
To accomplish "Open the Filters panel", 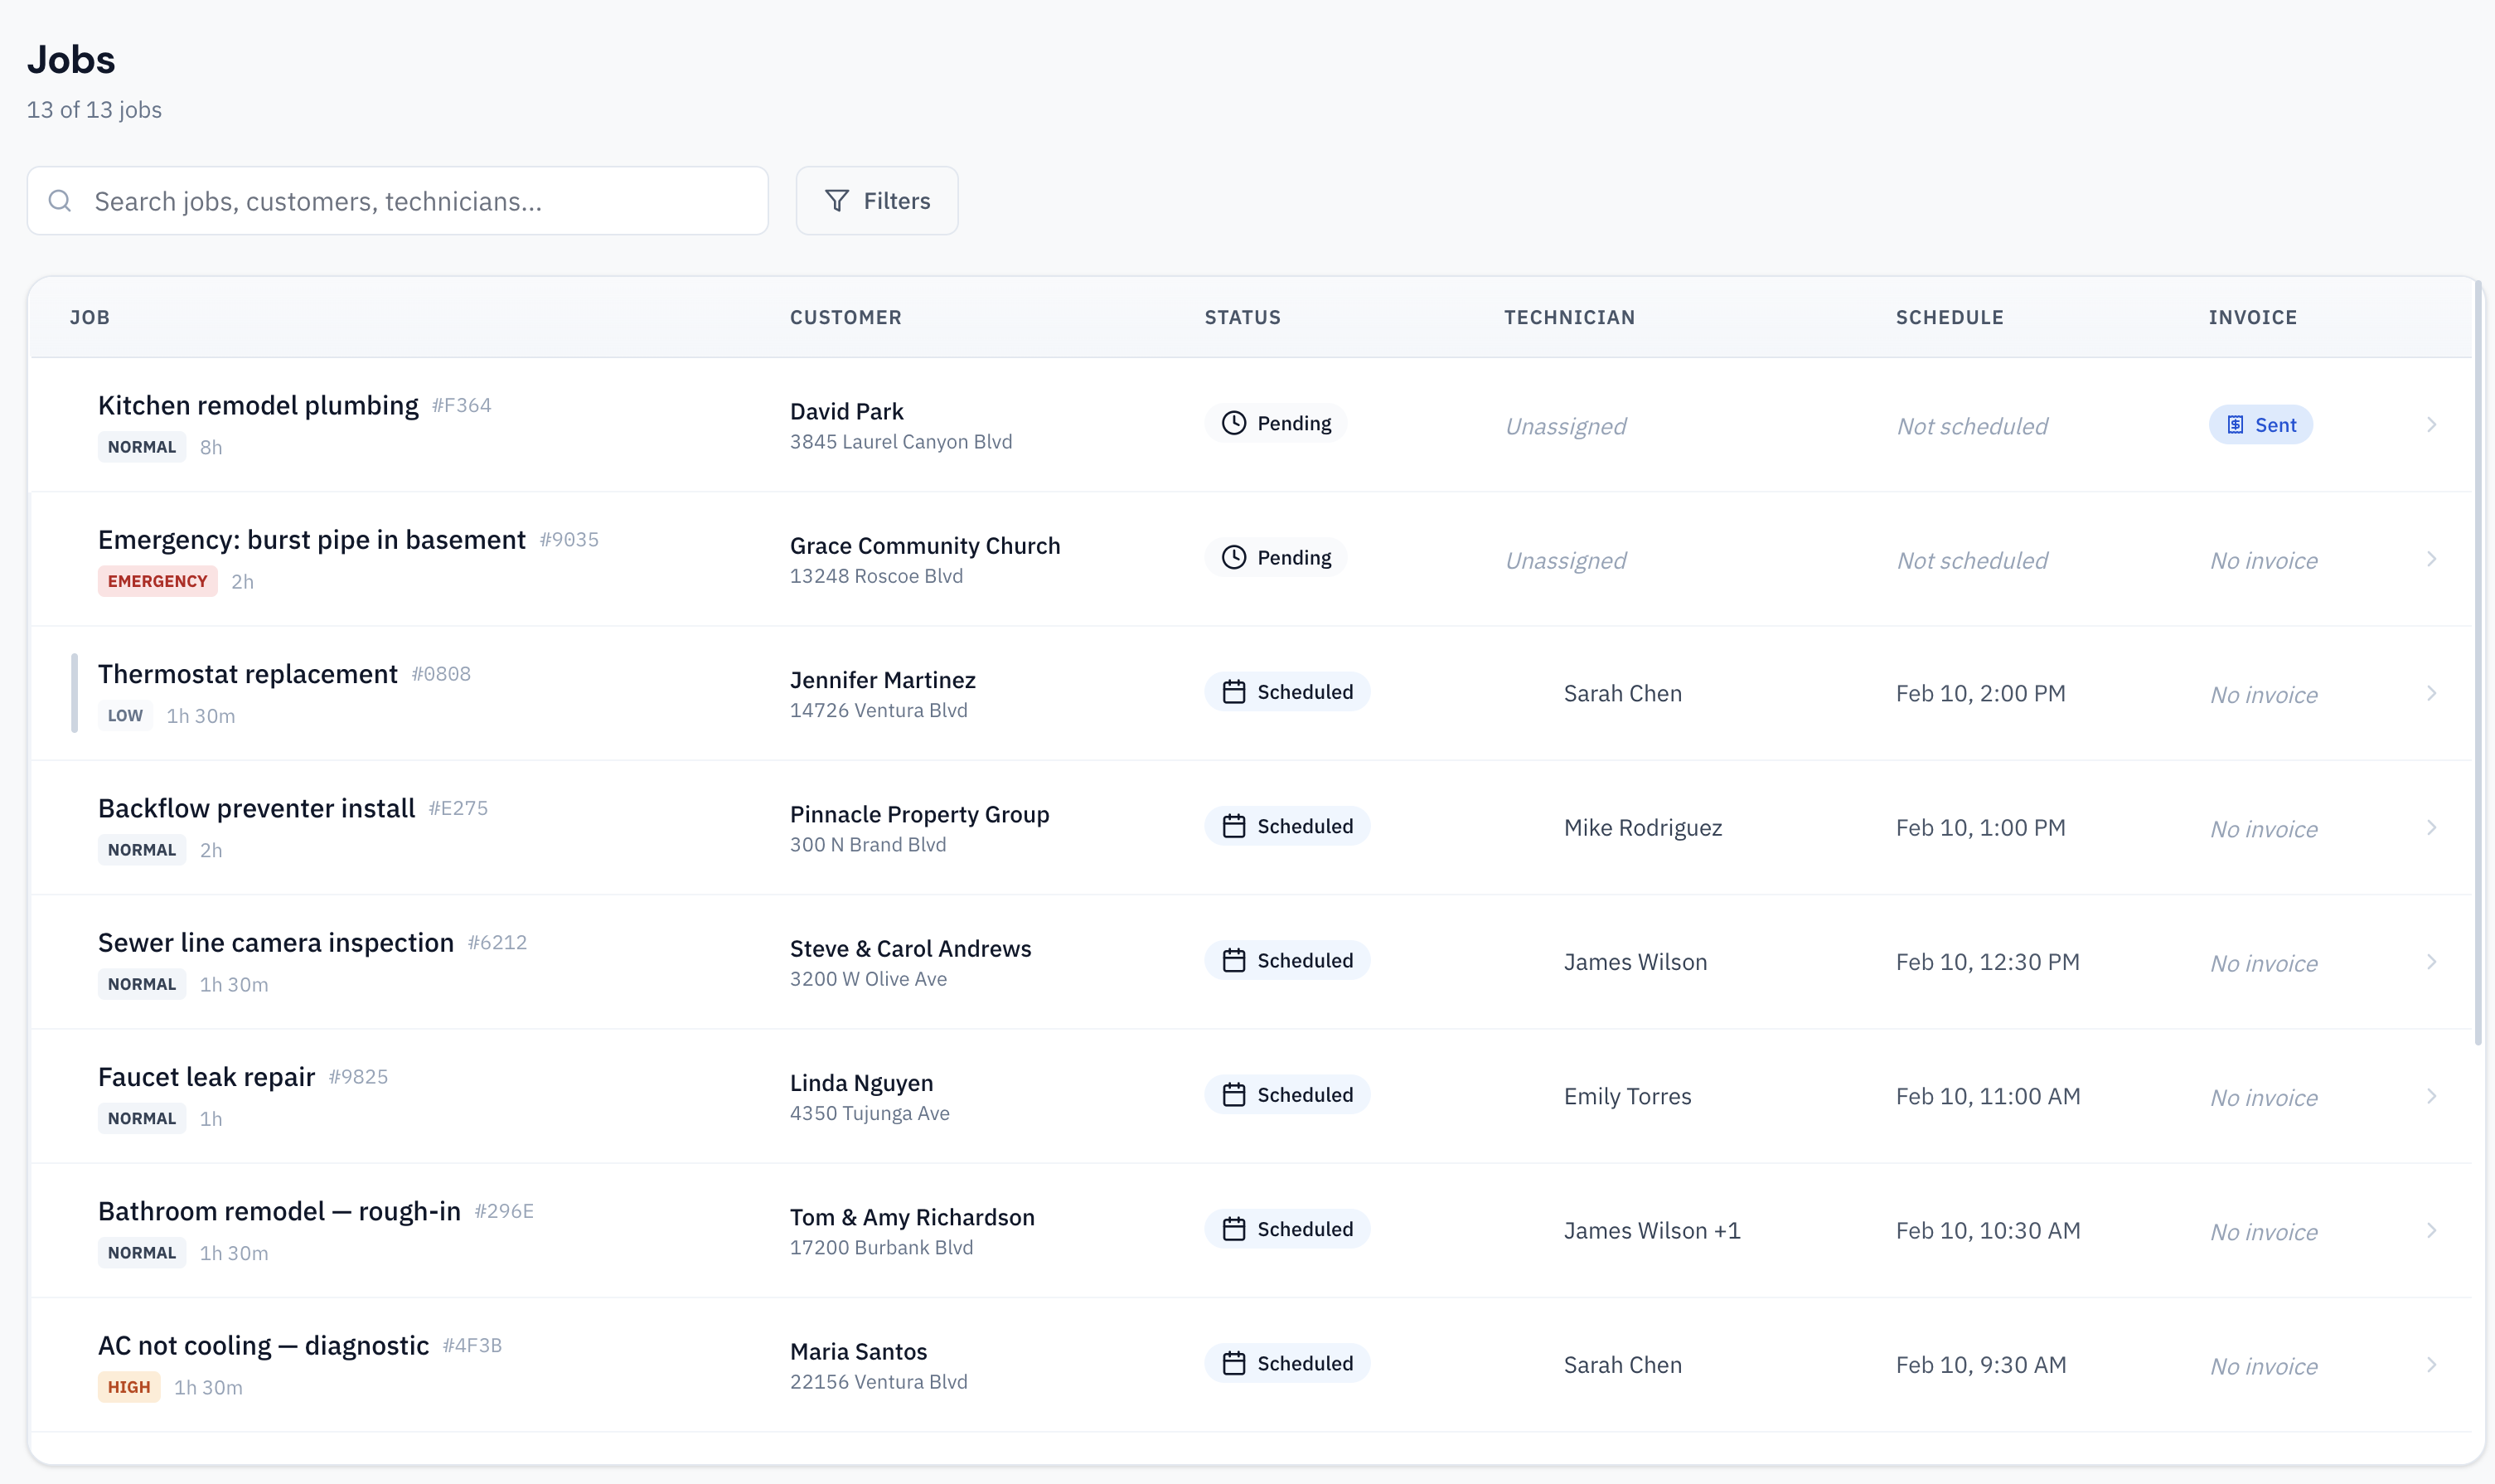I will [x=877, y=200].
